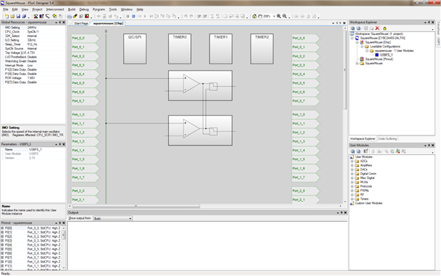Click the Open folder toolbar icon
Screen dimensions: 441x276
pos(12,16)
